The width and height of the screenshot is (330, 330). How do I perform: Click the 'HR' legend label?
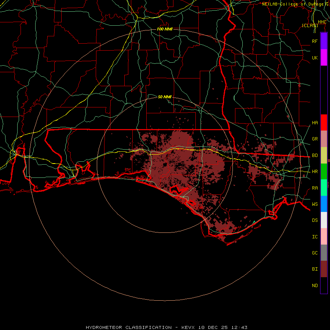[315, 172]
